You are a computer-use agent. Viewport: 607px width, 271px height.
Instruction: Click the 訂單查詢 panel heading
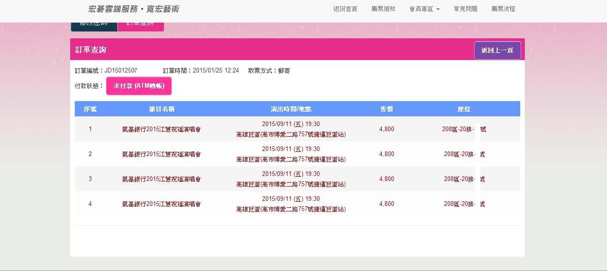pos(91,50)
